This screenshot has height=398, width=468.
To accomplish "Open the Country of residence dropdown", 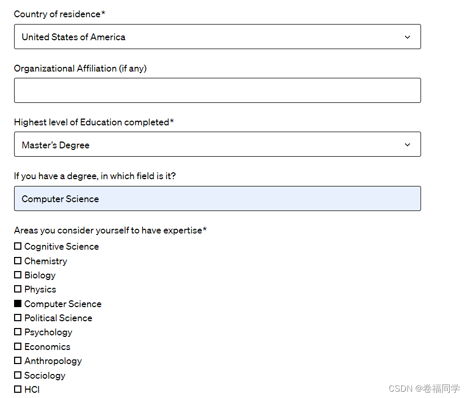I will click(217, 37).
